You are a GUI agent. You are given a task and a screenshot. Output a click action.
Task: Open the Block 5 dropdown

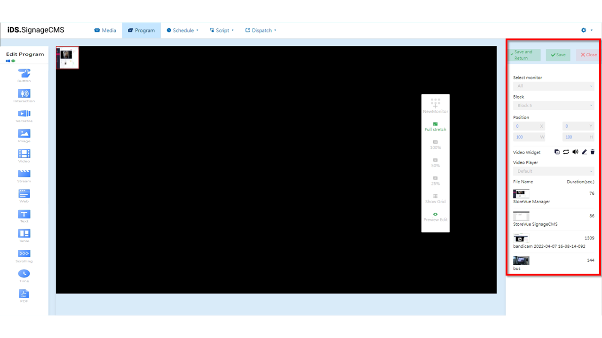click(x=554, y=105)
